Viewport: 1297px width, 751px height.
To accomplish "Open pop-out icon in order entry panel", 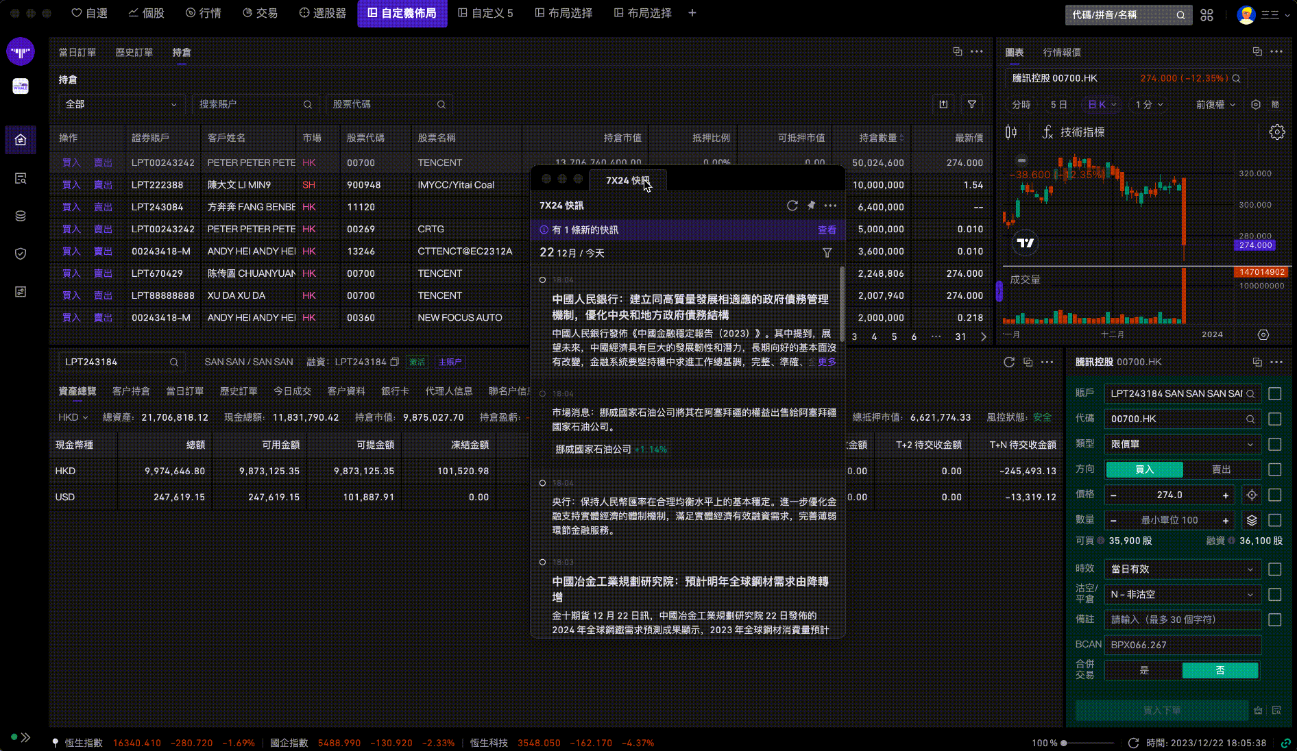I will click(1257, 362).
